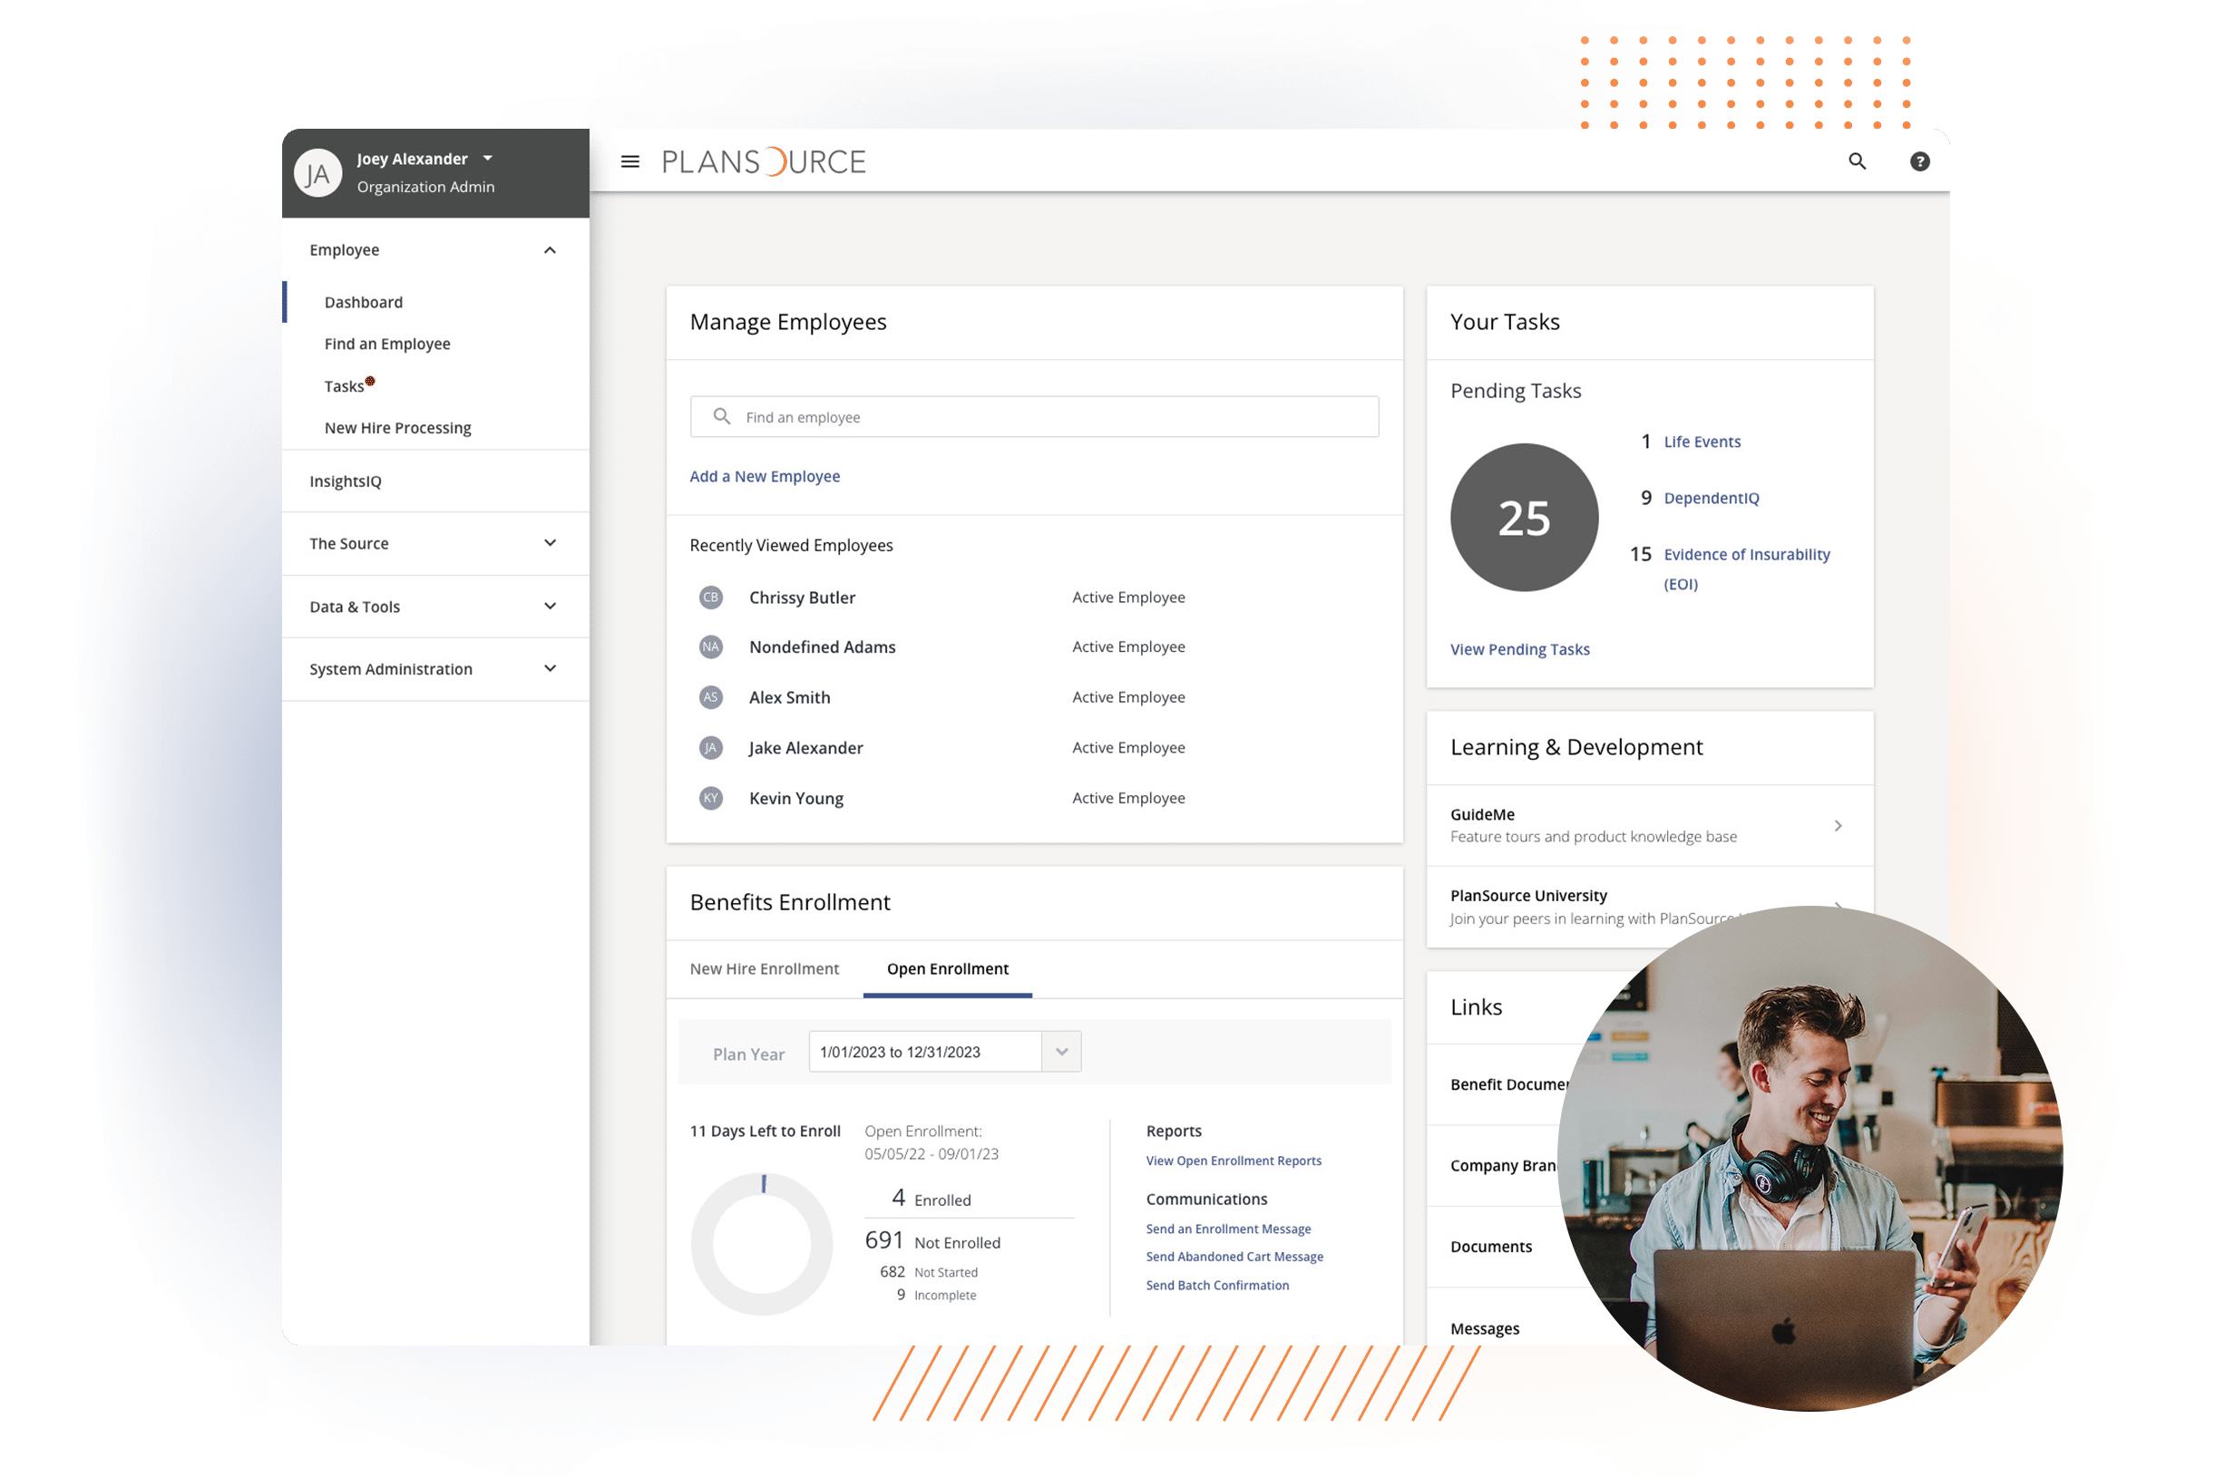Click Send Batch Confirmation link
This screenshot has width=2234, height=1477.
[1217, 1285]
